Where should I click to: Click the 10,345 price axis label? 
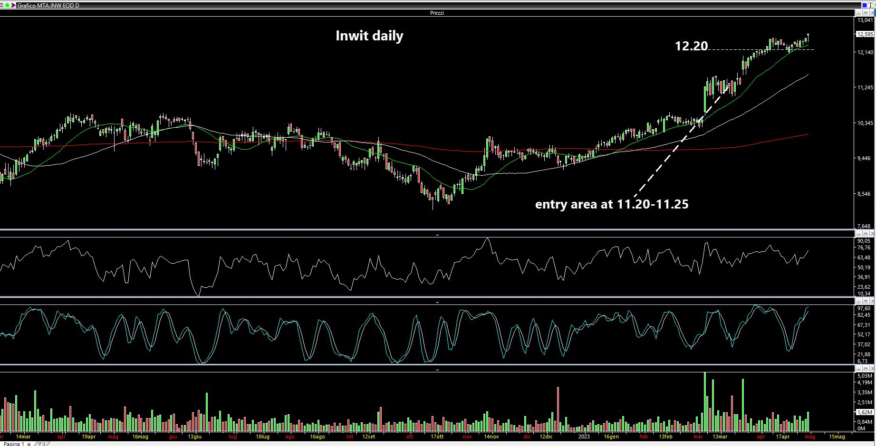click(x=865, y=123)
